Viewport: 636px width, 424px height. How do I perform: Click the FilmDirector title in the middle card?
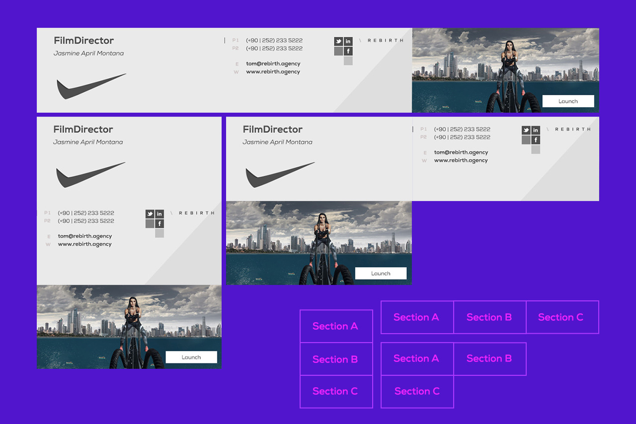coord(272,130)
